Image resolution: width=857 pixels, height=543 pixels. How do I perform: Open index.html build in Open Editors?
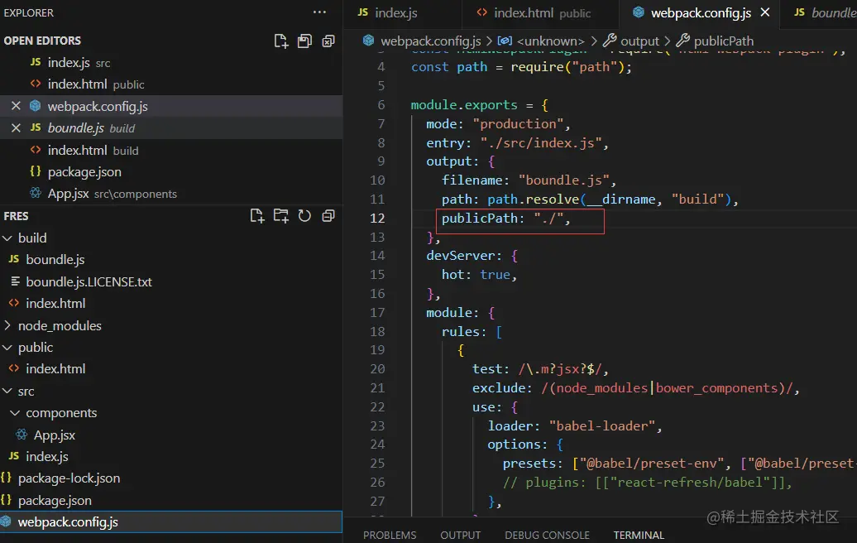[171, 150]
